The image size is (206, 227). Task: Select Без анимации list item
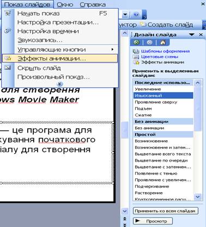[x=163, y=128]
